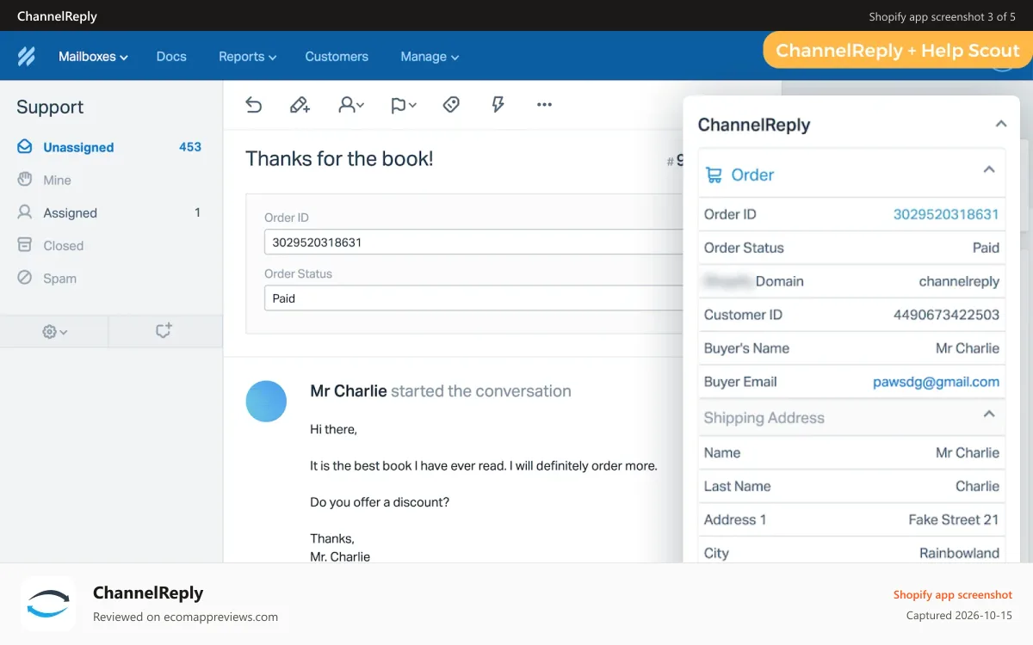Image resolution: width=1033 pixels, height=645 pixels.
Task: Open the assign user dropdown
Action: tap(351, 105)
